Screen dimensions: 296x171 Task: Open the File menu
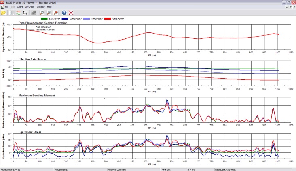(x=7, y=7)
